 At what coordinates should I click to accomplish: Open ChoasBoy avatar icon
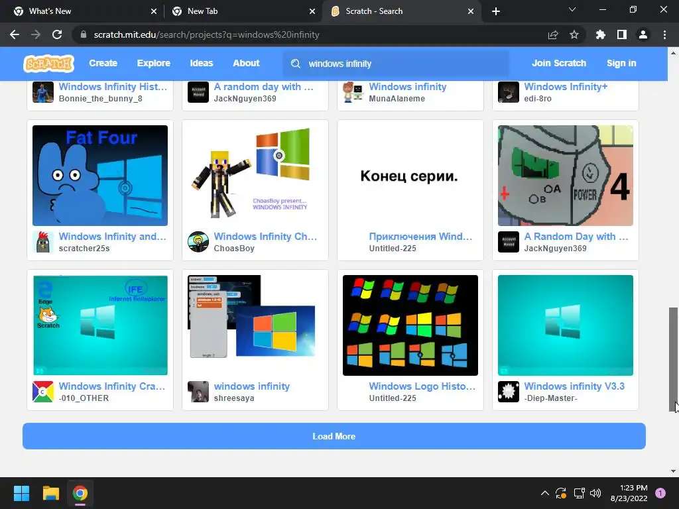(198, 242)
